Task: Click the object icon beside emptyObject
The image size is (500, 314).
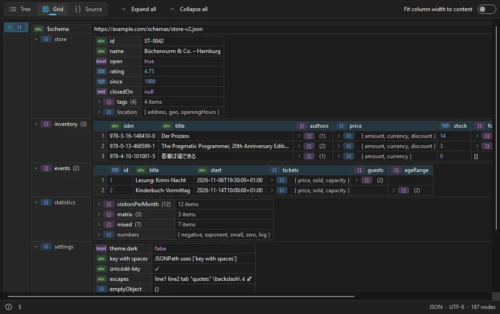Action: pos(101,289)
